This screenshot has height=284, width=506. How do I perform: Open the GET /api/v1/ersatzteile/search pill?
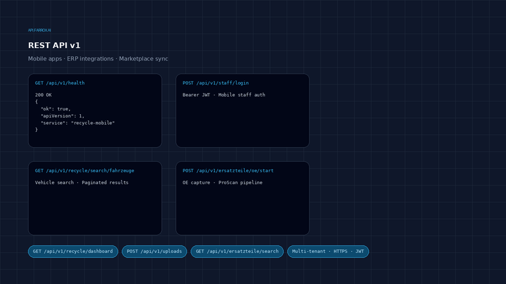(237, 251)
